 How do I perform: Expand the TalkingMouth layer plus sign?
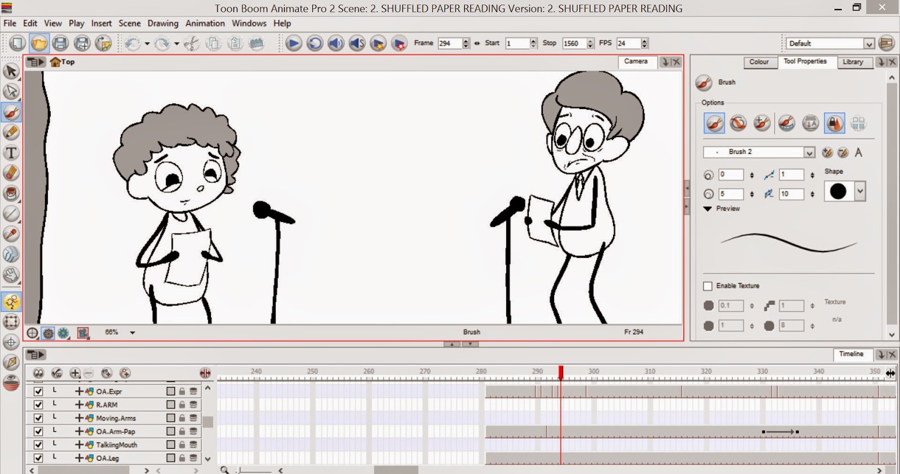79,444
